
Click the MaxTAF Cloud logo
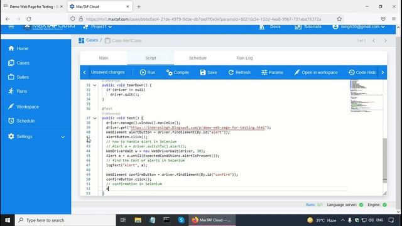[x=49, y=27]
